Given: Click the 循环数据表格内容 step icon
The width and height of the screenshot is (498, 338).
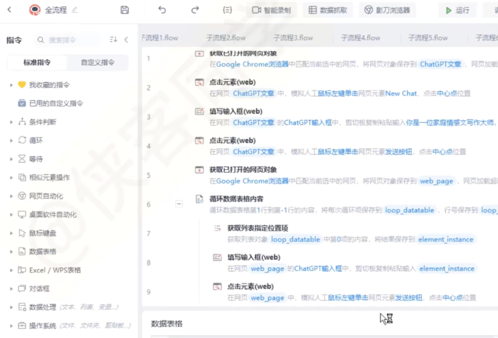Looking at the screenshot, I should pyautogui.click(x=200, y=199).
